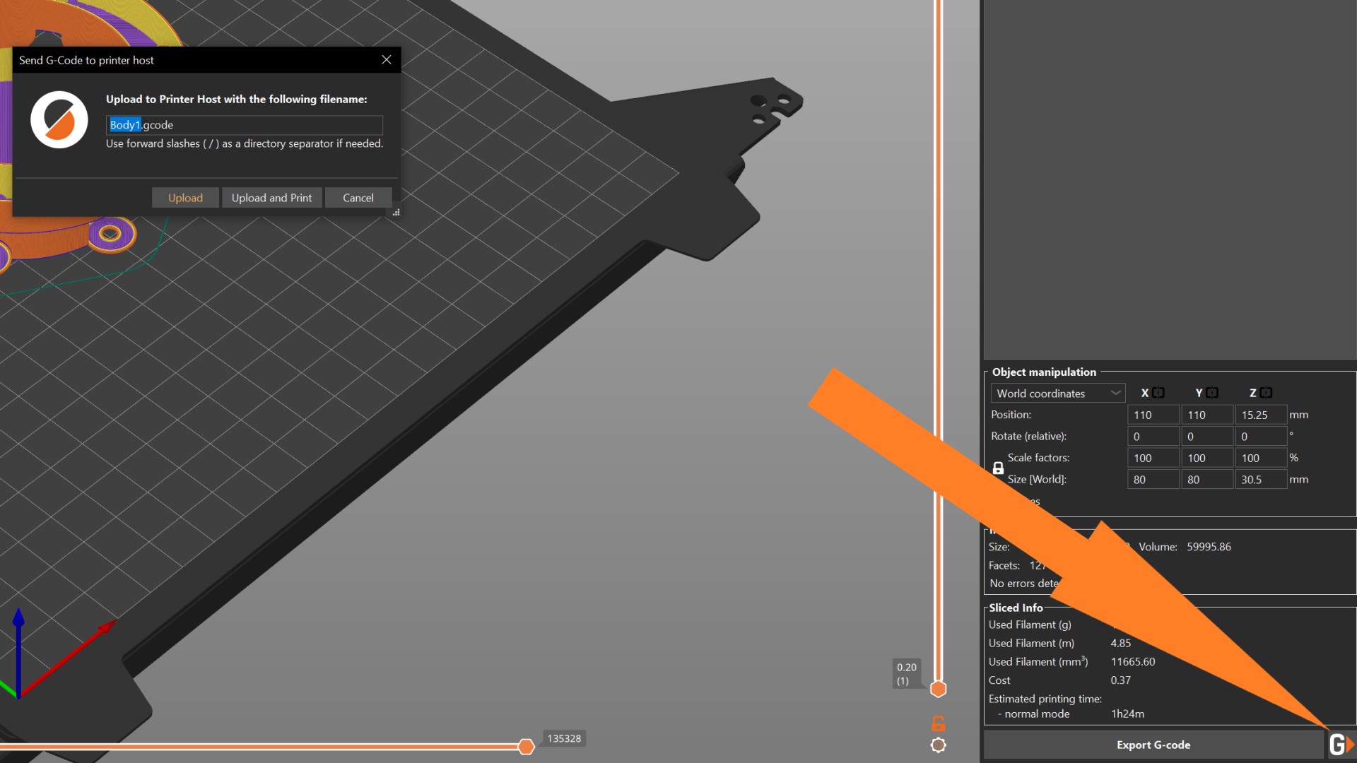Screen dimensions: 1357x763
Task: Open the layer slider settings cog
Action: (x=938, y=745)
